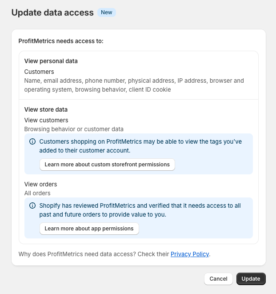Click the All orders text
The height and width of the screenshot is (294, 276).
tap(37, 193)
